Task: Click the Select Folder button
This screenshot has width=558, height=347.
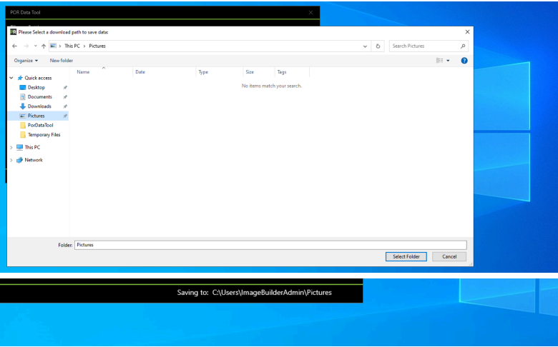Action: coord(406,256)
